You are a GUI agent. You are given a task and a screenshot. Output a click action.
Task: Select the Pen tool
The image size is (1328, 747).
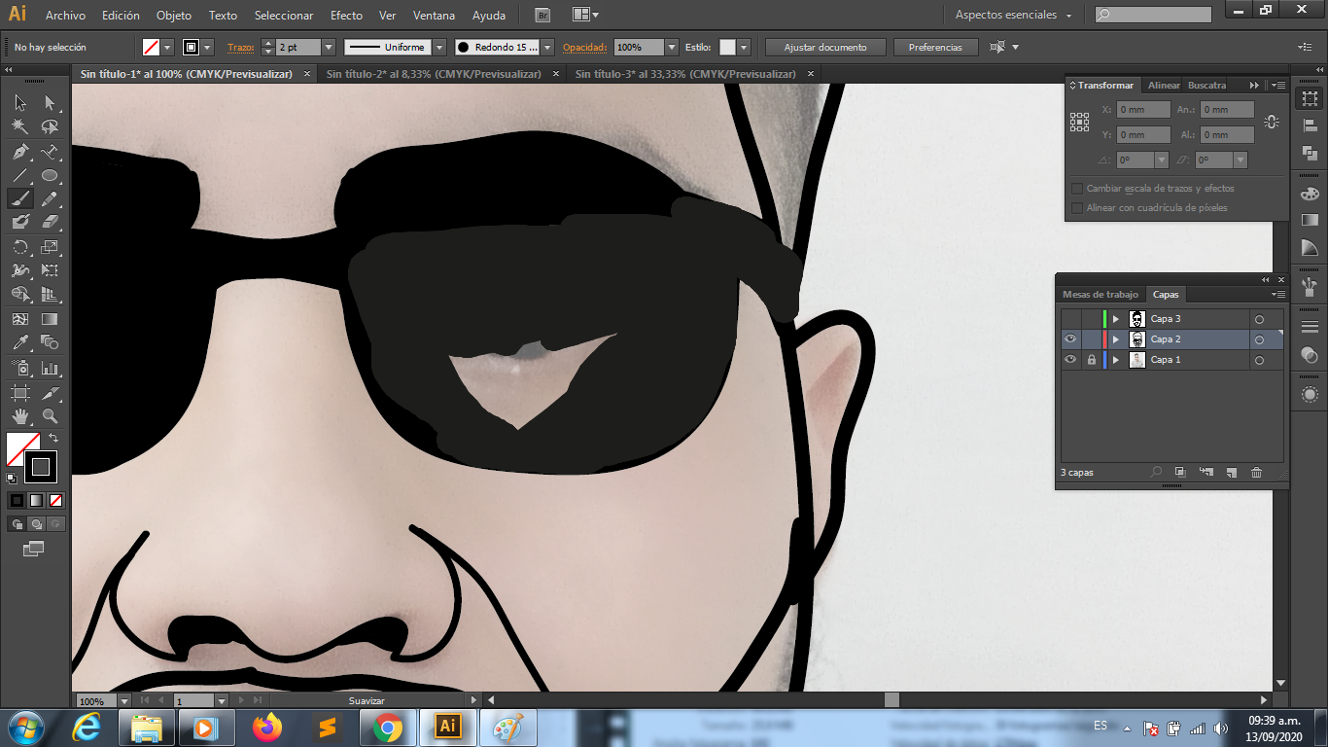[x=20, y=152]
